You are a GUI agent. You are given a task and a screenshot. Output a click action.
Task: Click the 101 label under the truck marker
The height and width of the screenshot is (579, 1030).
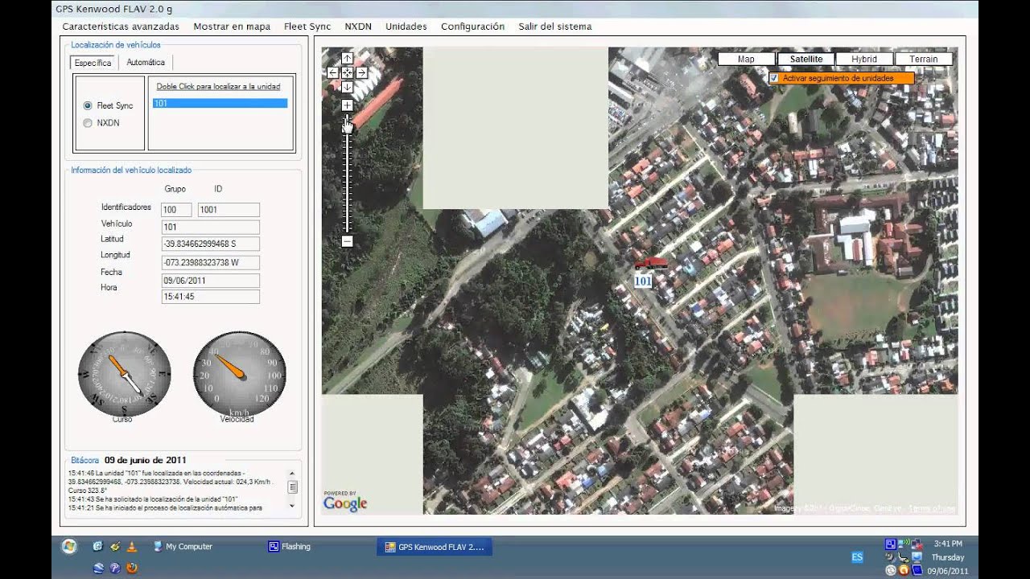pos(643,281)
